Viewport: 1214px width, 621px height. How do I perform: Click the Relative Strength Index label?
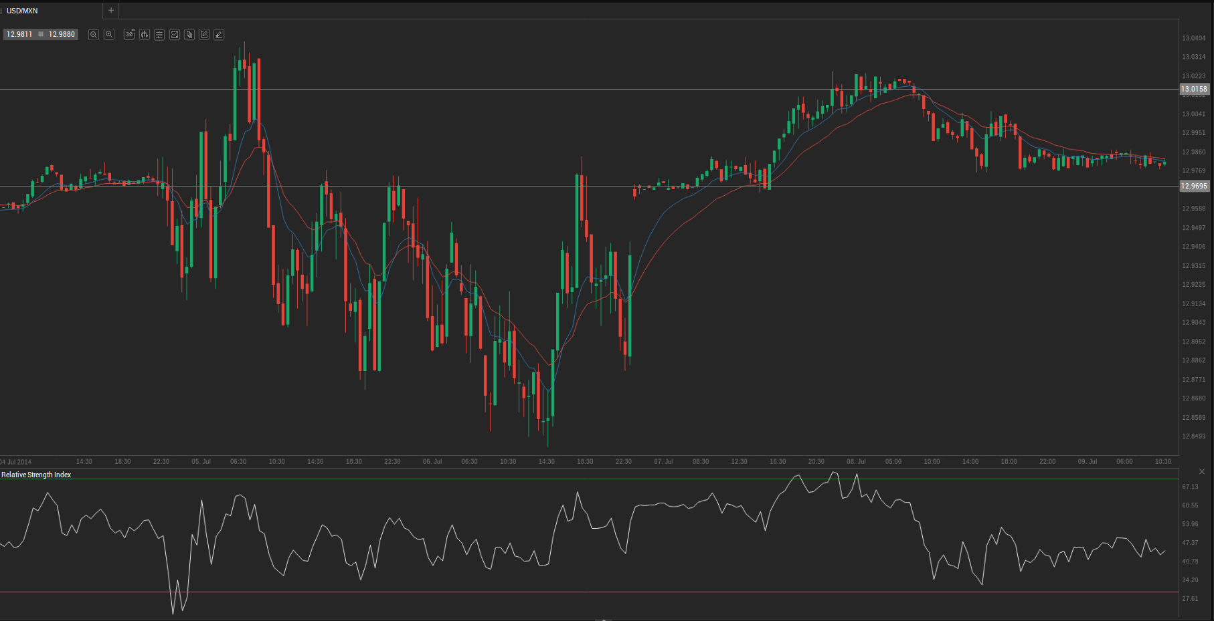(x=36, y=475)
